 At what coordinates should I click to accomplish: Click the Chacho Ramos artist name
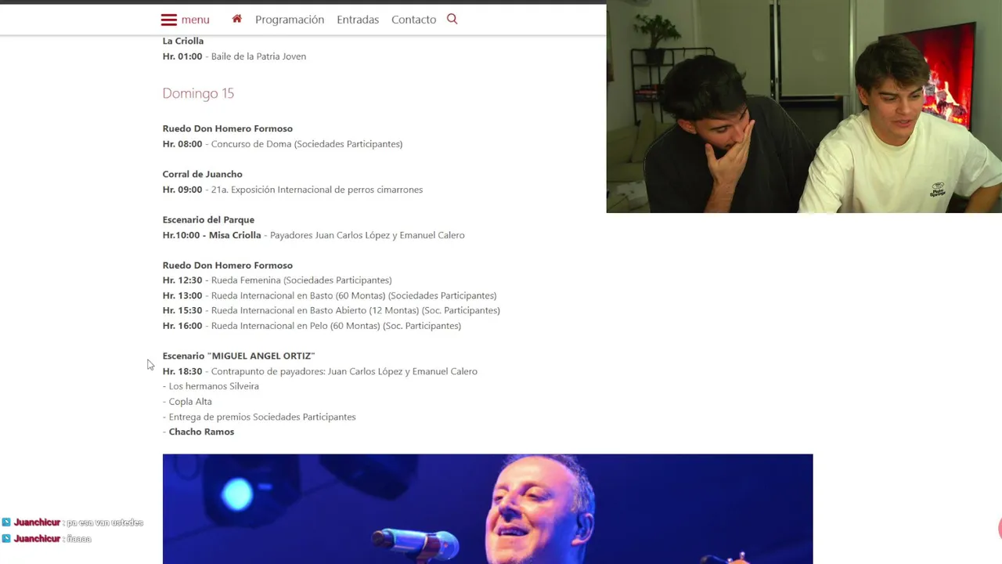point(201,432)
